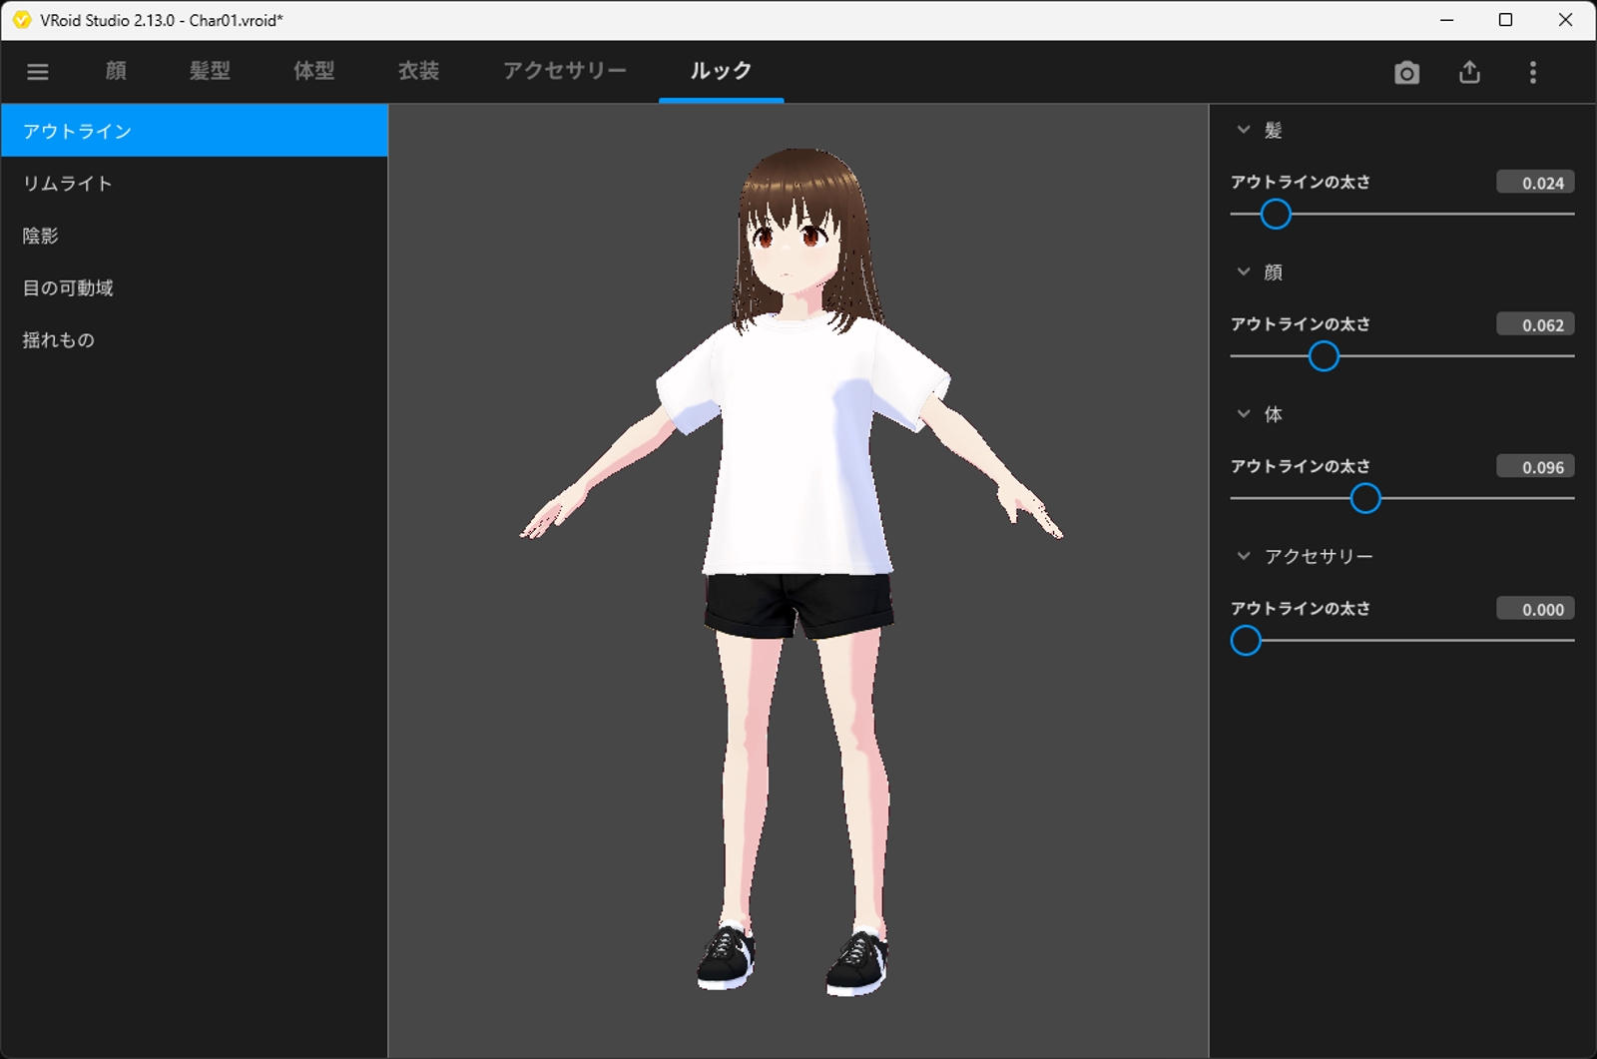The height and width of the screenshot is (1059, 1597).
Task: Click the 顔 outline thickness slider handle
Action: click(x=1324, y=356)
